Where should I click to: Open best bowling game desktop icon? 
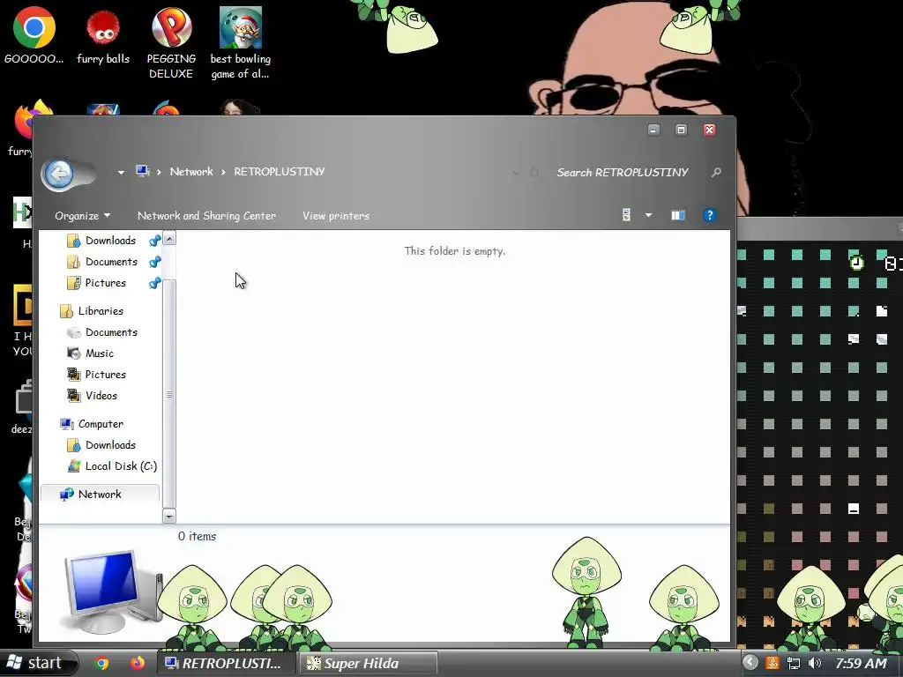[240, 42]
